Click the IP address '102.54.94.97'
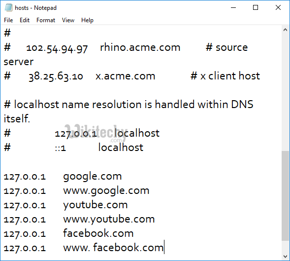The image size is (290, 261). pyautogui.click(x=57, y=48)
